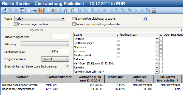Click the blue update button beside Derivate option
The width and height of the screenshot is (183, 95).
(x=145, y=19)
